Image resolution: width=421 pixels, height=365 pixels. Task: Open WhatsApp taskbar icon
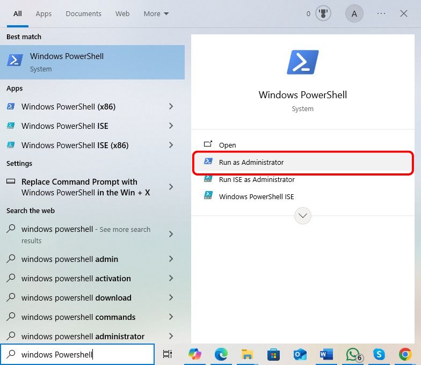pos(353,354)
